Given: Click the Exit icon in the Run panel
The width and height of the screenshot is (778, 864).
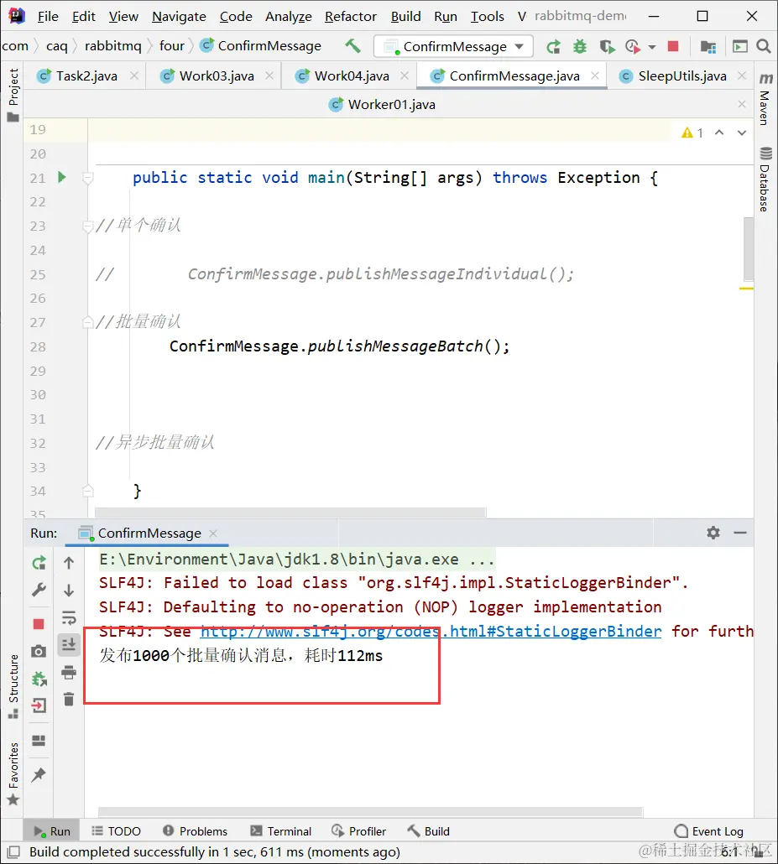Looking at the screenshot, I should tap(39, 705).
